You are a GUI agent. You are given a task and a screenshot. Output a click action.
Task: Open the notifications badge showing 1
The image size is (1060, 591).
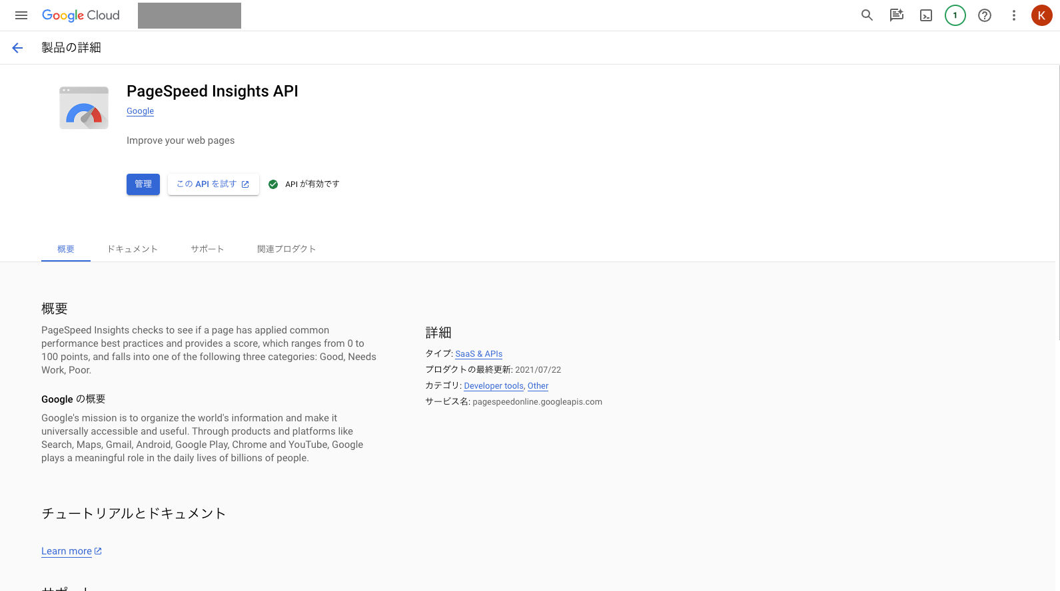click(955, 15)
